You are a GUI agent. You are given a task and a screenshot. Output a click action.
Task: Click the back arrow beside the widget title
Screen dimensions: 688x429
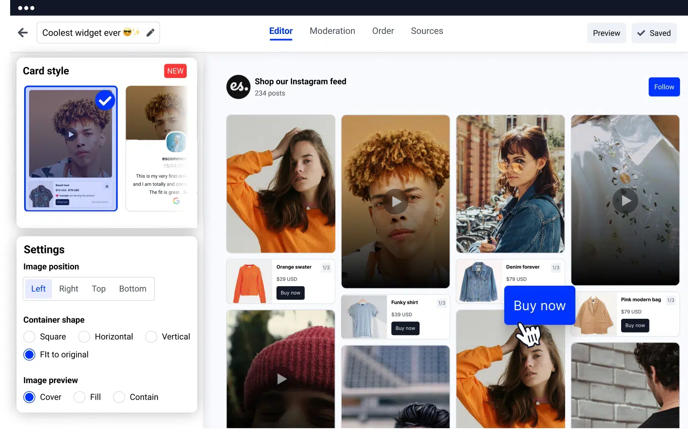tap(22, 33)
